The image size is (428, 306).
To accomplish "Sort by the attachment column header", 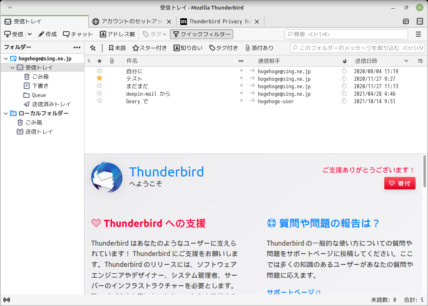I will pyautogui.click(x=112, y=61).
